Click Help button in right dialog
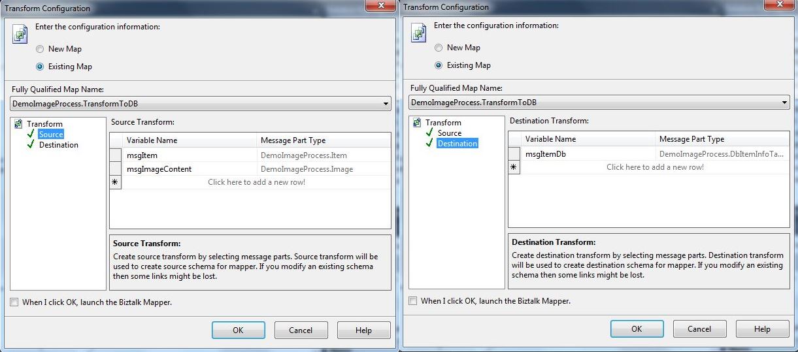 pos(762,329)
